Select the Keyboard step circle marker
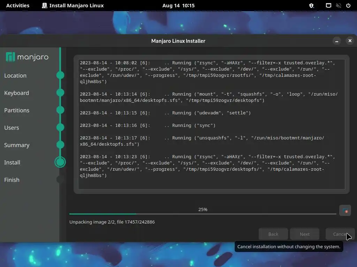The width and height of the screenshot is (357, 267). [x=60, y=92]
